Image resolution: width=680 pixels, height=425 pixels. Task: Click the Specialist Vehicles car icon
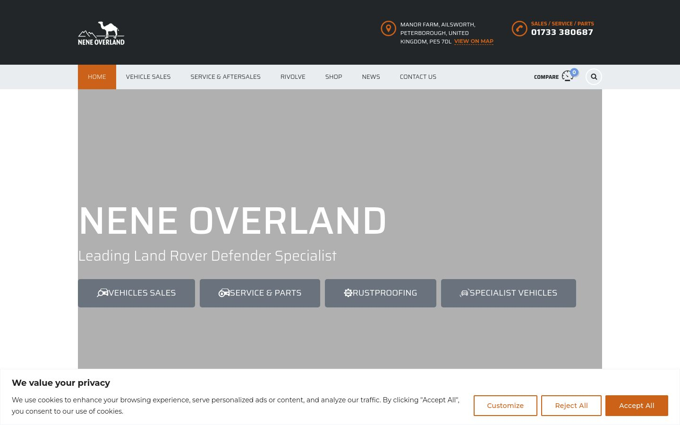point(465,293)
